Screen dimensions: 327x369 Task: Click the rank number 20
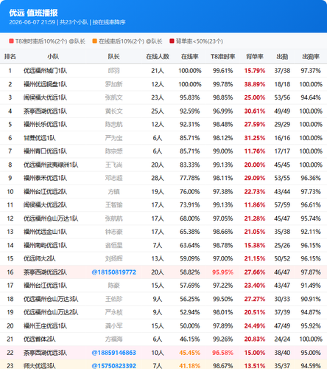pyautogui.click(x=10, y=325)
